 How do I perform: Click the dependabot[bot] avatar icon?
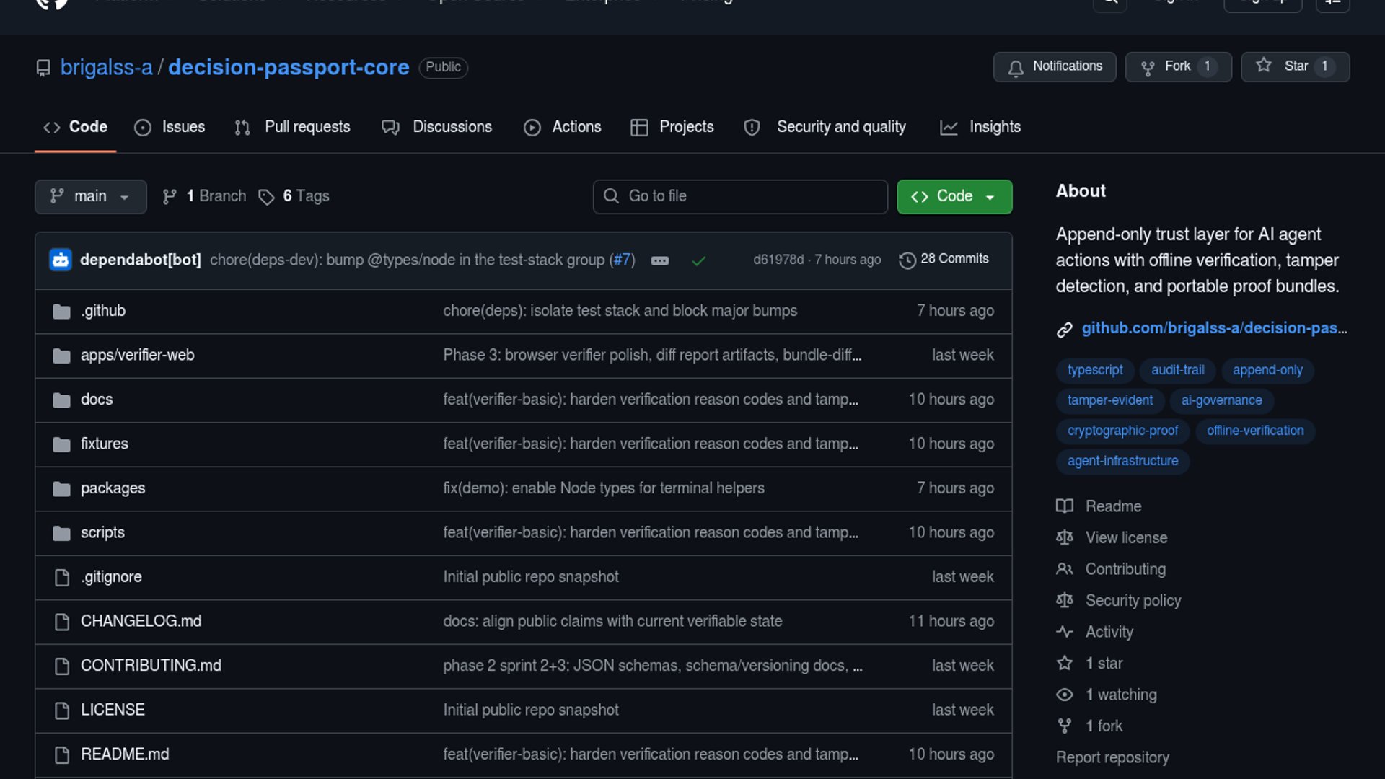(x=61, y=260)
